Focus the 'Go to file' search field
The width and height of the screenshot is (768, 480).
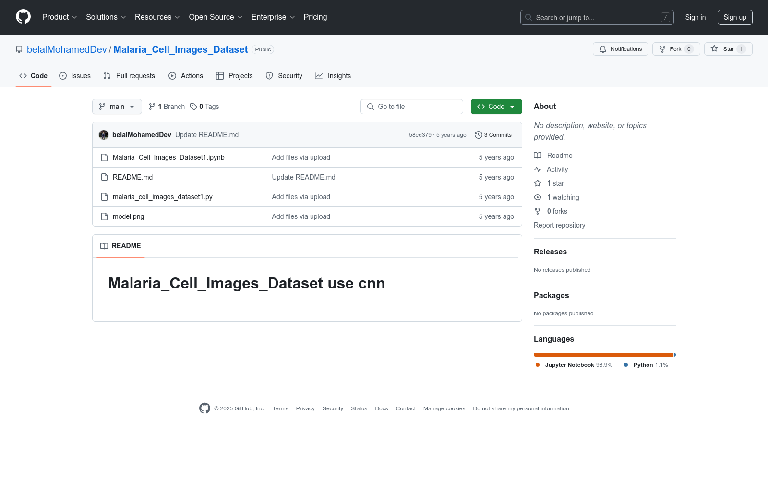(x=412, y=107)
